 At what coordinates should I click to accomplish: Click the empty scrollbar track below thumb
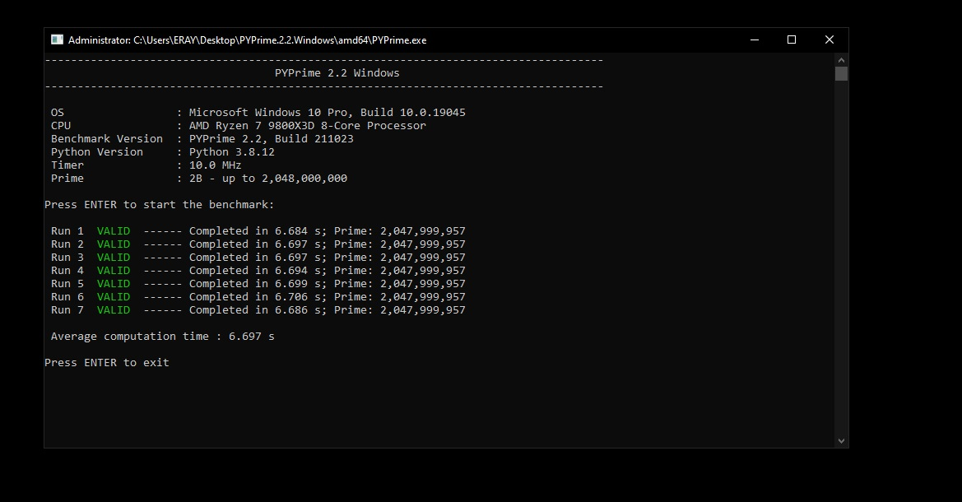tap(841, 258)
